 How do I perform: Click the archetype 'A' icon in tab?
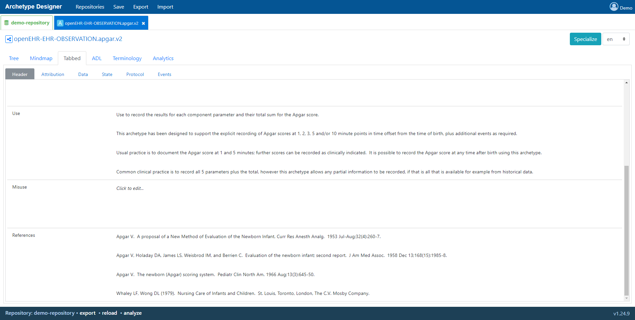pyautogui.click(x=60, y=23)
